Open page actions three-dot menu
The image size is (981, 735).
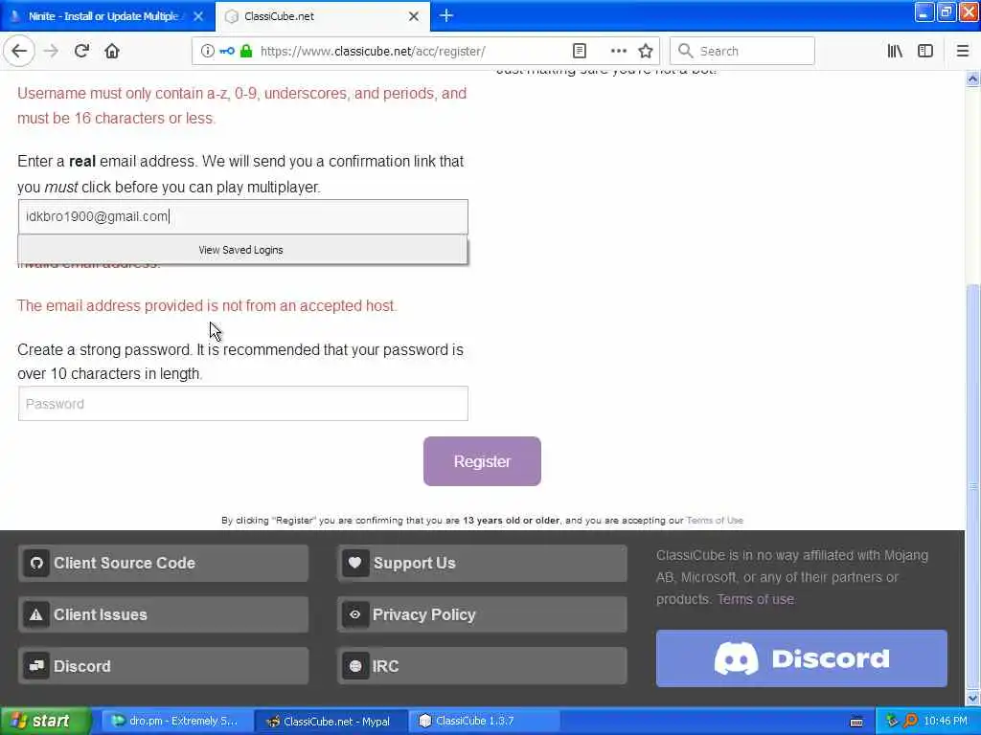click(618, 51)
